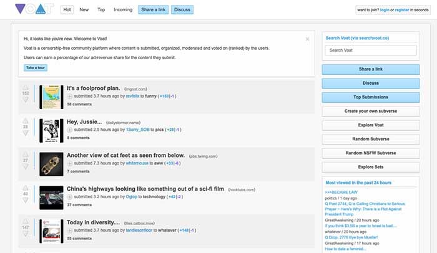Expand the "Hey, Jussie..." post preview
This screenshot has width=437, height=253.
pyautogui.click(x=70, y=130)
